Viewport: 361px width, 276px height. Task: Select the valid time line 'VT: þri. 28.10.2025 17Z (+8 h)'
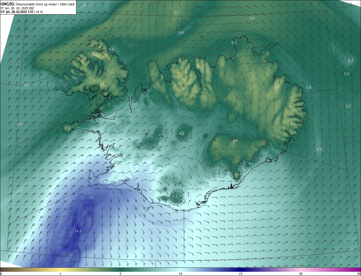(22, 12)
